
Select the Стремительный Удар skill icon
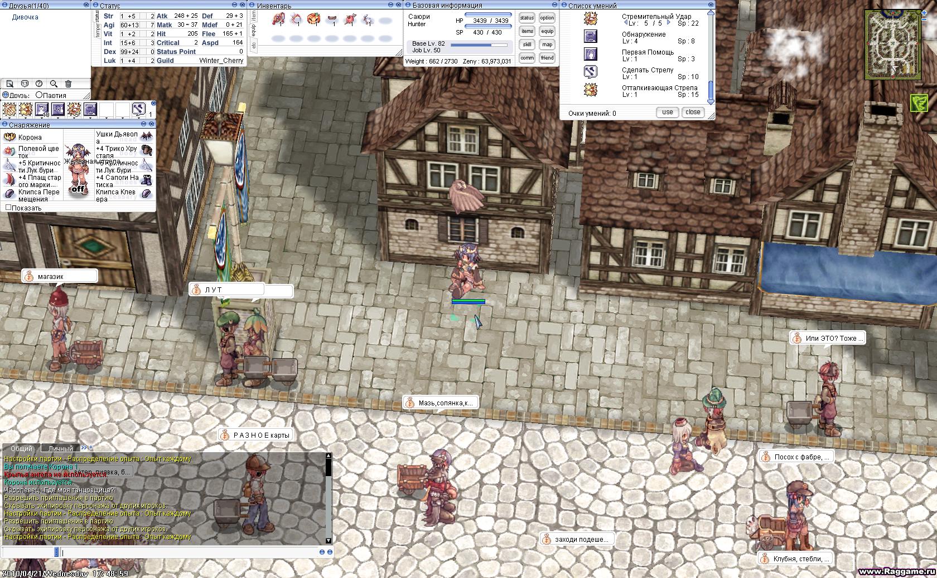point(590,19)
